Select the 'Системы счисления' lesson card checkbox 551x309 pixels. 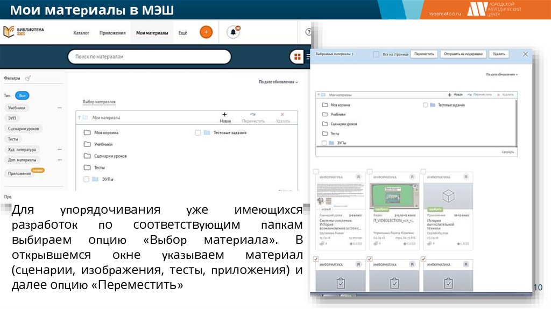click(316, 171)
